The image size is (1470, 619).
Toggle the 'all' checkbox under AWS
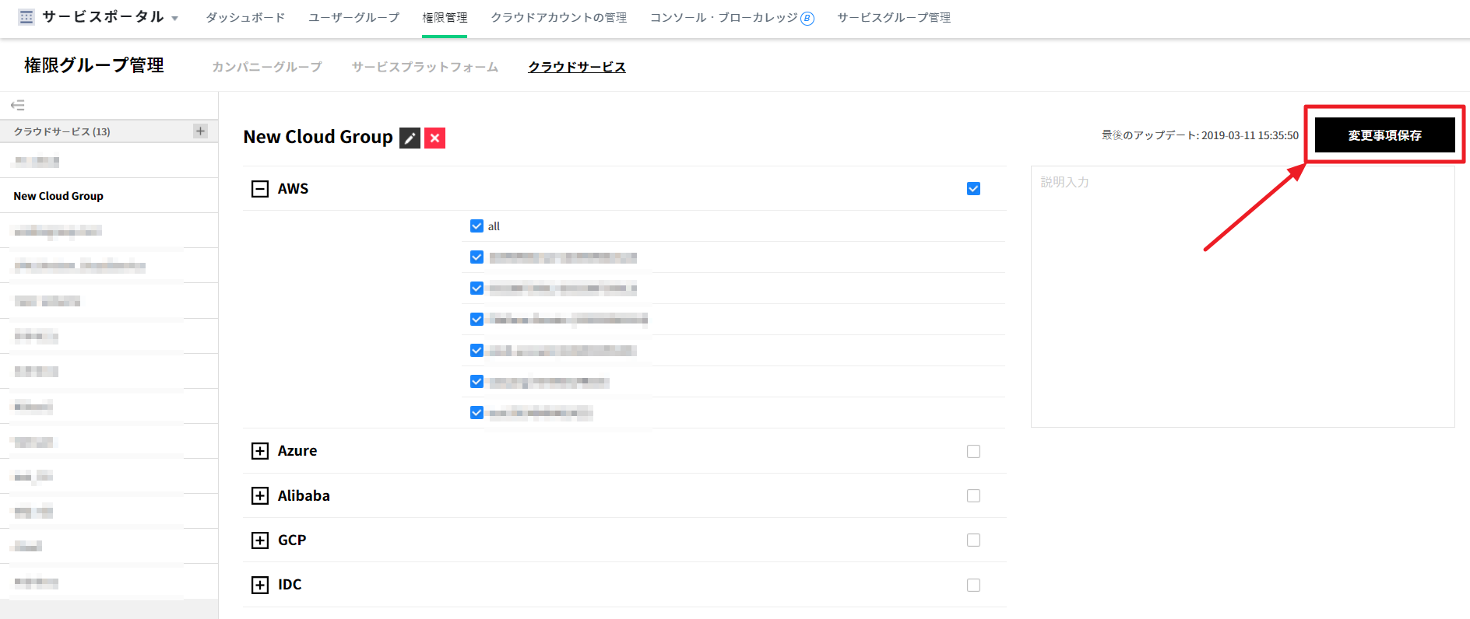[477, 226]
